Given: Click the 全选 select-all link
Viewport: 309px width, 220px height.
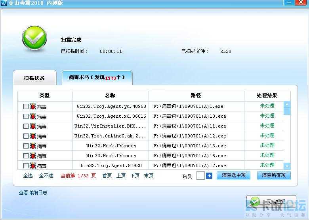Looking at the screenshot, I should click(x=28, y=176).
